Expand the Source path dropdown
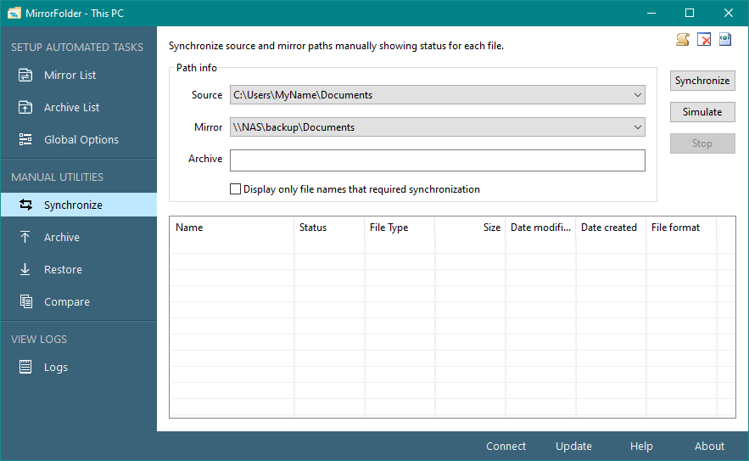The image size is (749, 461). pos(638,95)
